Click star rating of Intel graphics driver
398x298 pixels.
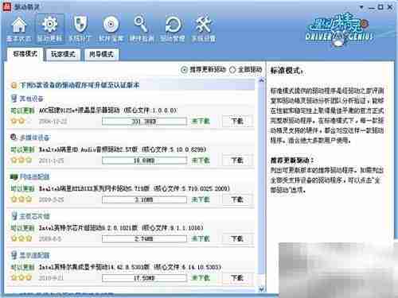tap(21, 277)
